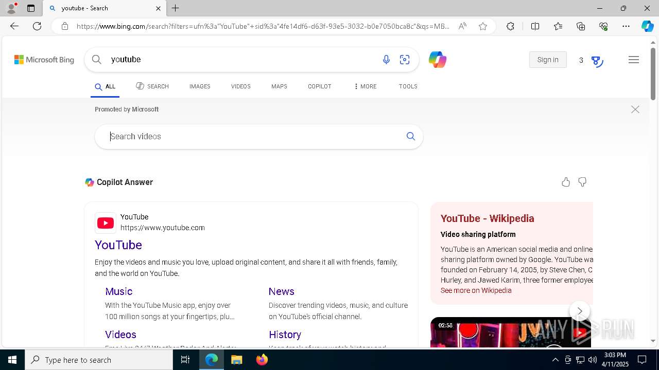Click the YouTube logo favicon in result
This screenshot has width=659, height=370.
pyautogui.click(x=106, y=223)
